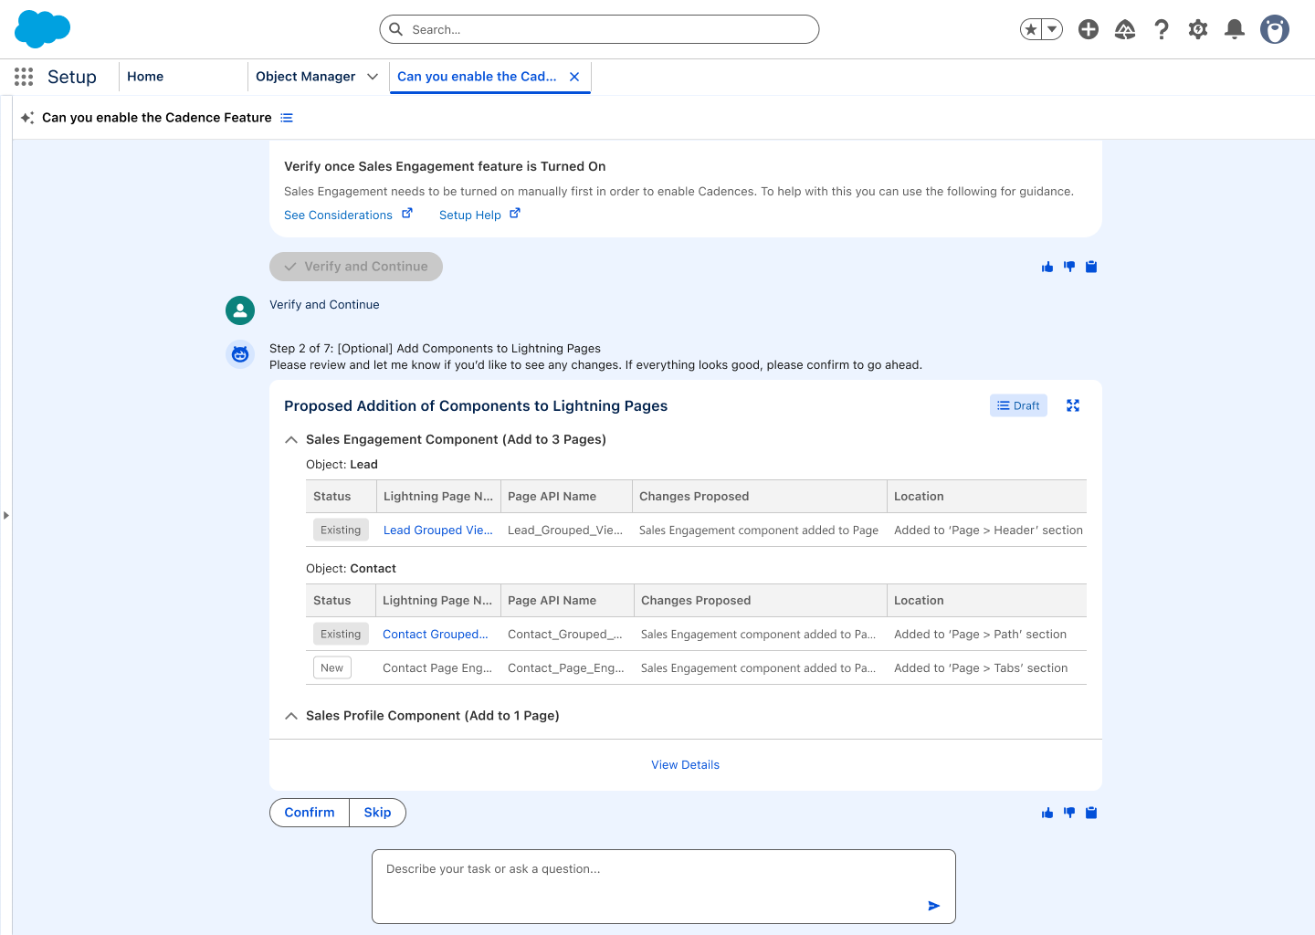Open the user profile avatar
1315x935 pixels.
(x=1275, y=29)
